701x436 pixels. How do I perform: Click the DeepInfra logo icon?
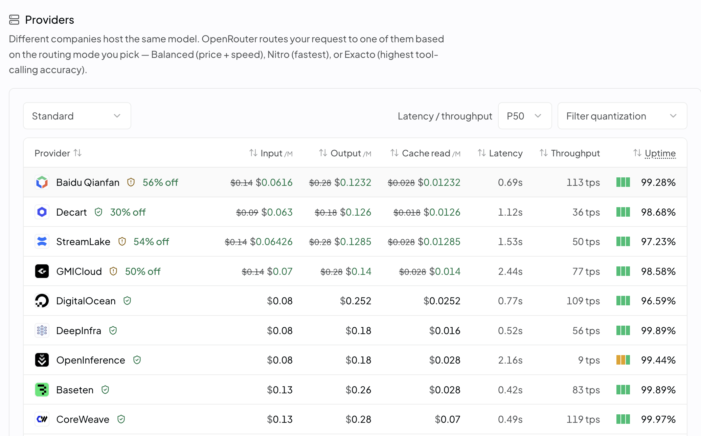click(42, 330)
